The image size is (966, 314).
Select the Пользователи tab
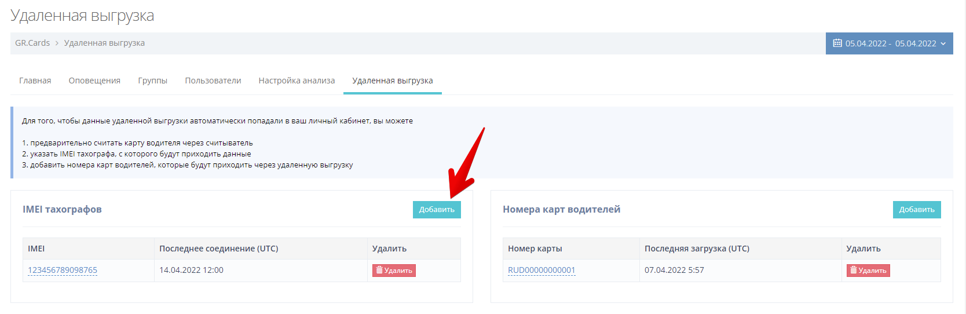[213, 81]
